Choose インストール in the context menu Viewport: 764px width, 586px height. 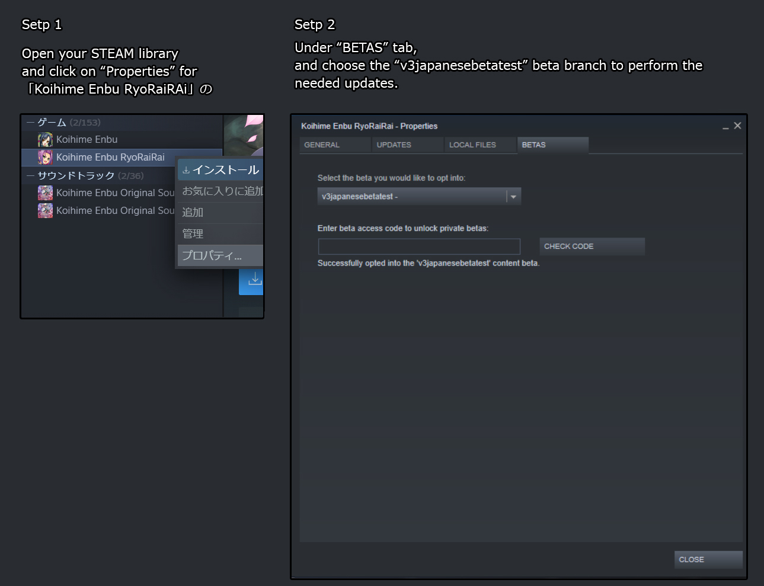click(220, 170)
